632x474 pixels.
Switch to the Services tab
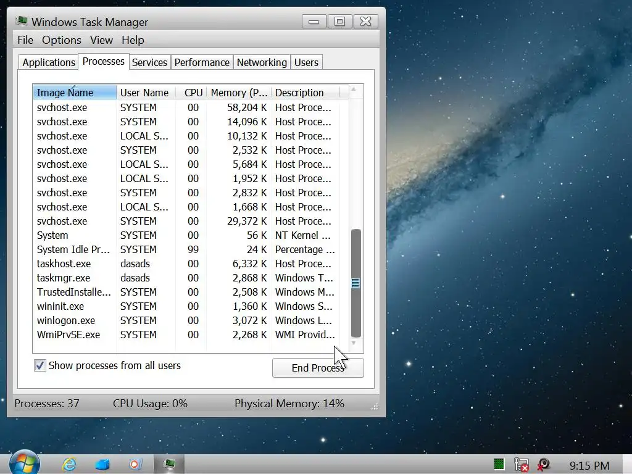[149, 62]
